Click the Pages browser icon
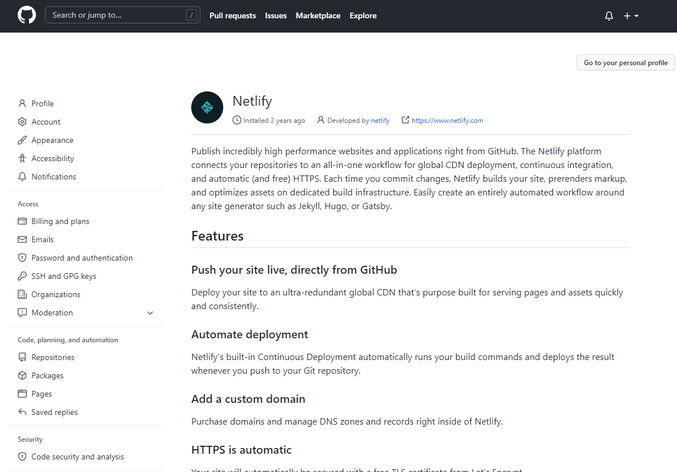Viewport: 677px width, 472px height. (22, 394)
